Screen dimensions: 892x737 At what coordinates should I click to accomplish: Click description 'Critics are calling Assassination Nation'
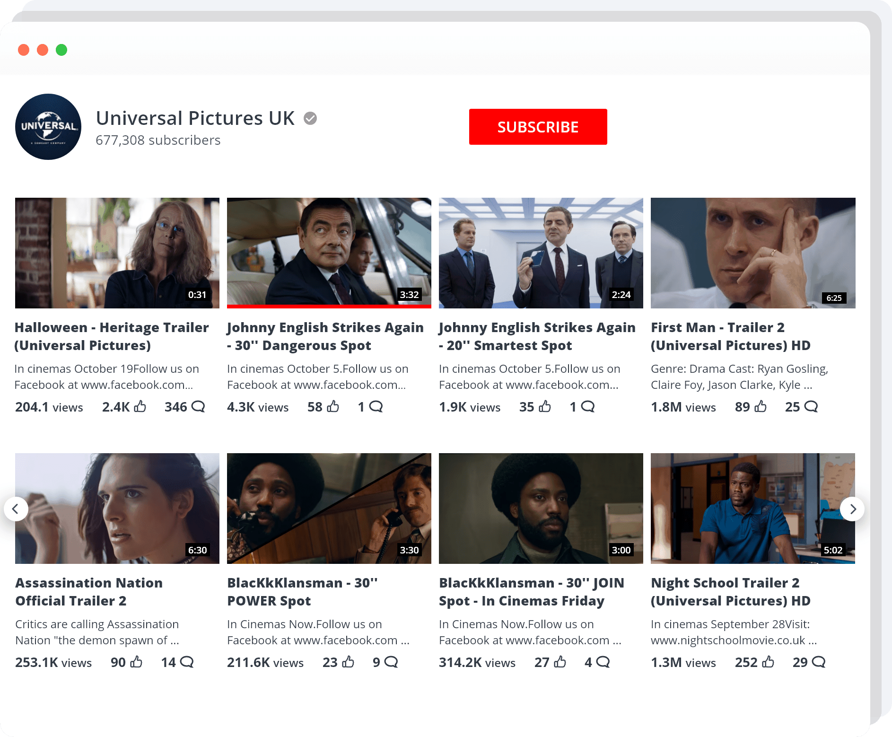click(x=97, y=632)
